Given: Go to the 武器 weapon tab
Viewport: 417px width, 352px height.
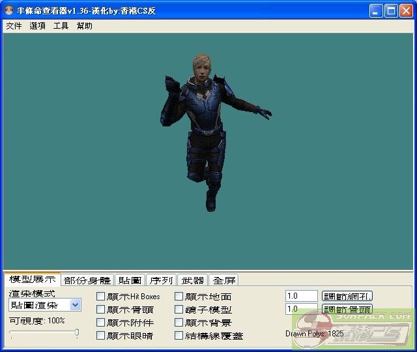Looking at the screenshot, I should click(x=192, y=280).
